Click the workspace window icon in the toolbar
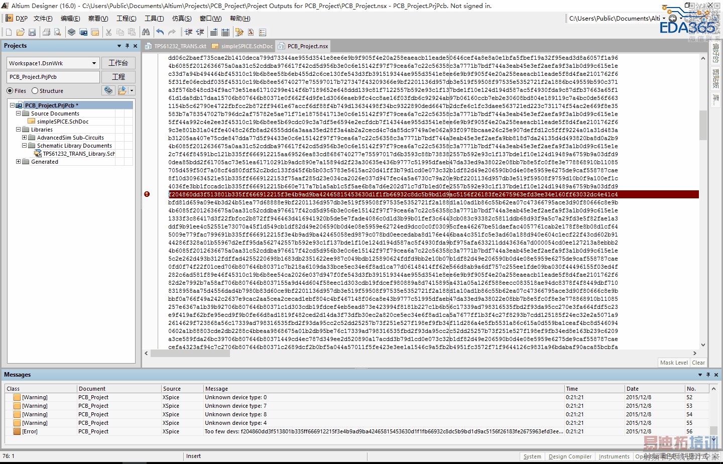 (94, 32)
